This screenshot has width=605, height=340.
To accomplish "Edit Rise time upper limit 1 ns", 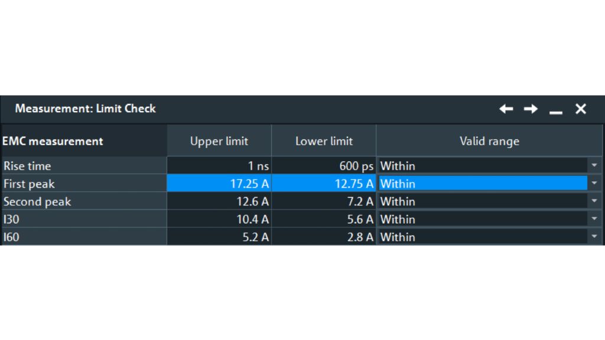I will point(219,166).
